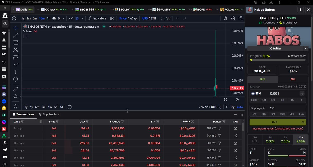Screen dimensions: 313x167
Task: Select the chart zoom-in tool
Action: coord(16,96)
